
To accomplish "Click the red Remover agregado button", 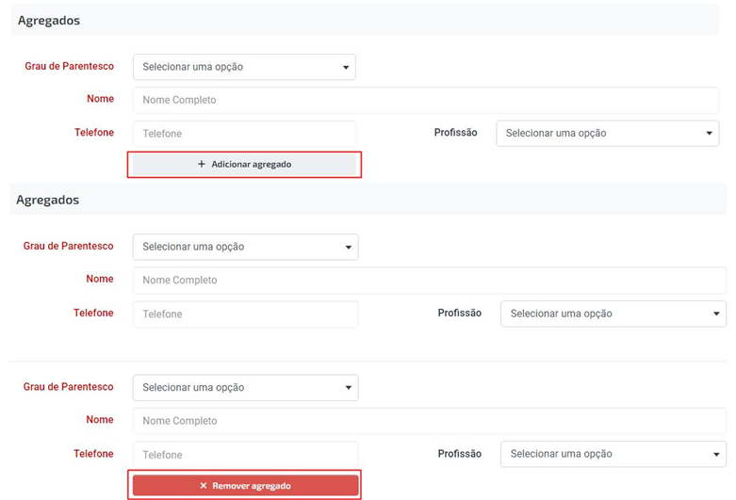I will [245, 486].
